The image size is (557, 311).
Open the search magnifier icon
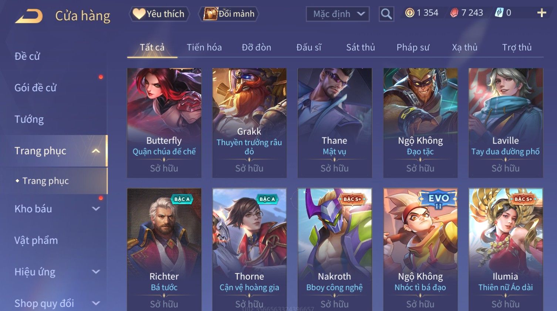pos(386,14)
